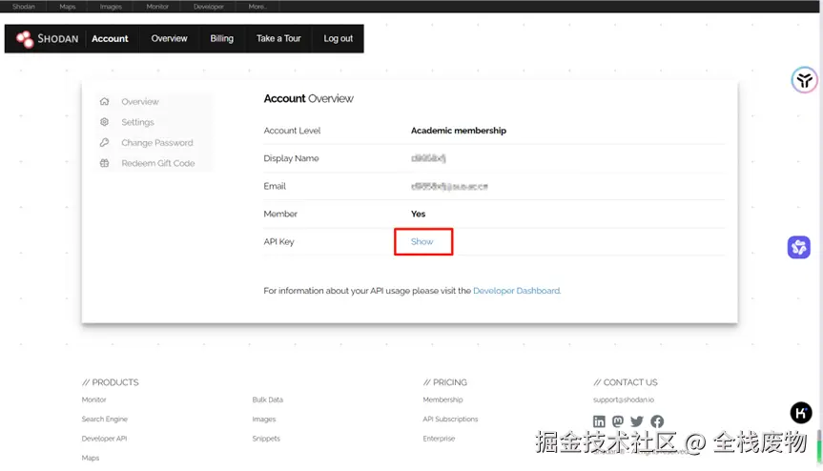Screen dimensions: 823x471
Task: Click the round Y-shaped floating extension icon
Action: point(804,80)
